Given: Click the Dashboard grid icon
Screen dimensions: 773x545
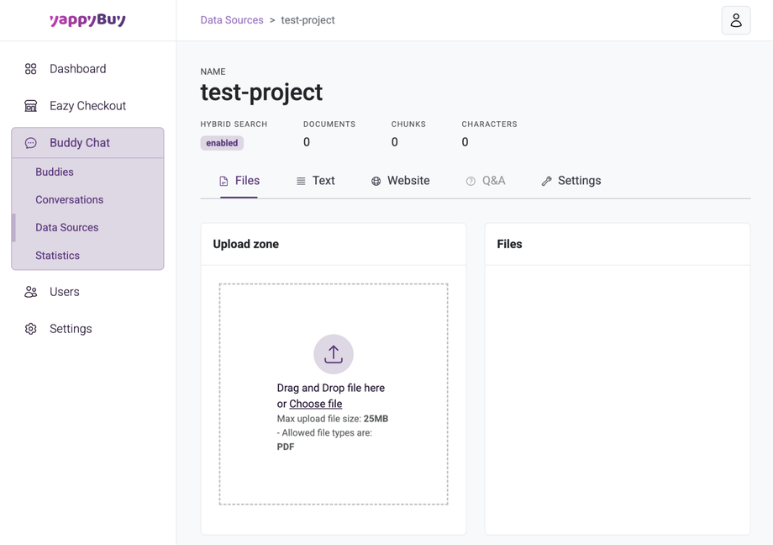Looking at the screenshot, I should click(x=31, y=69).
